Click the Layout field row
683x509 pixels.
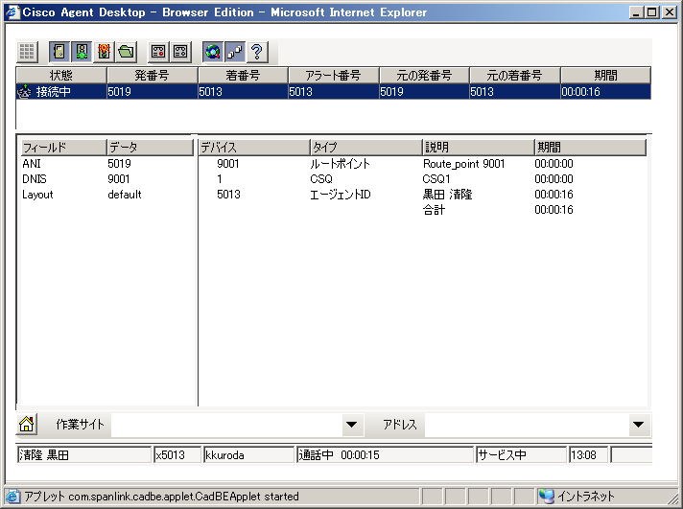[106, 195]
